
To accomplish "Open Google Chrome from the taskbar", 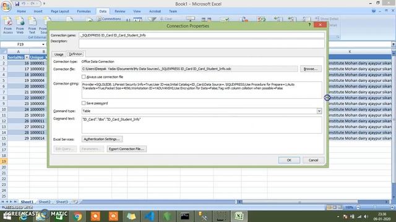I will click(x=77, y=216).
